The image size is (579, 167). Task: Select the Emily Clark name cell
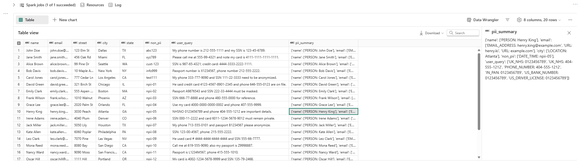point(36,91)
